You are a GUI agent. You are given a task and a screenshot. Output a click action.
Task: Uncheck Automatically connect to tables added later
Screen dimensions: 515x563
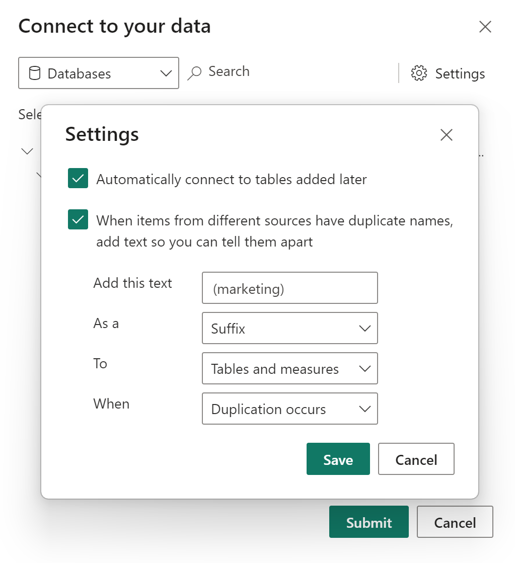tap(78, 178)
